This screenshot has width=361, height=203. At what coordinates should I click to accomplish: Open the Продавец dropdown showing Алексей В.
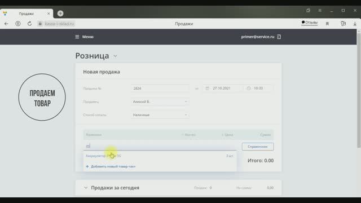pos(160,101)
